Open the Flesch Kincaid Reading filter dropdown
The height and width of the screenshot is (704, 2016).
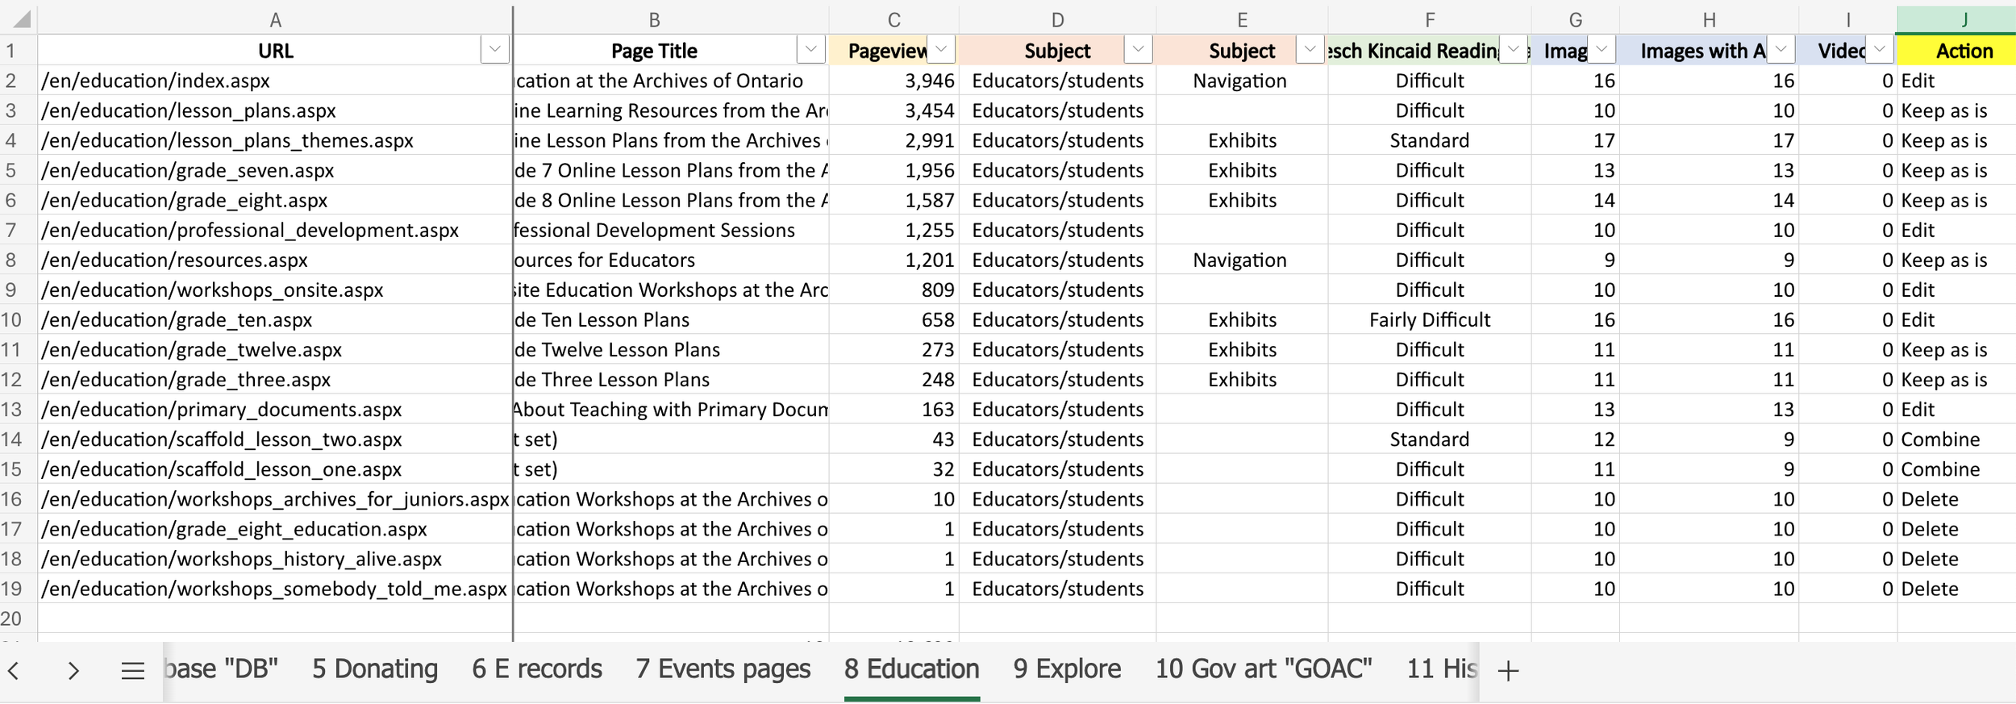click(x=1514, y=50)
